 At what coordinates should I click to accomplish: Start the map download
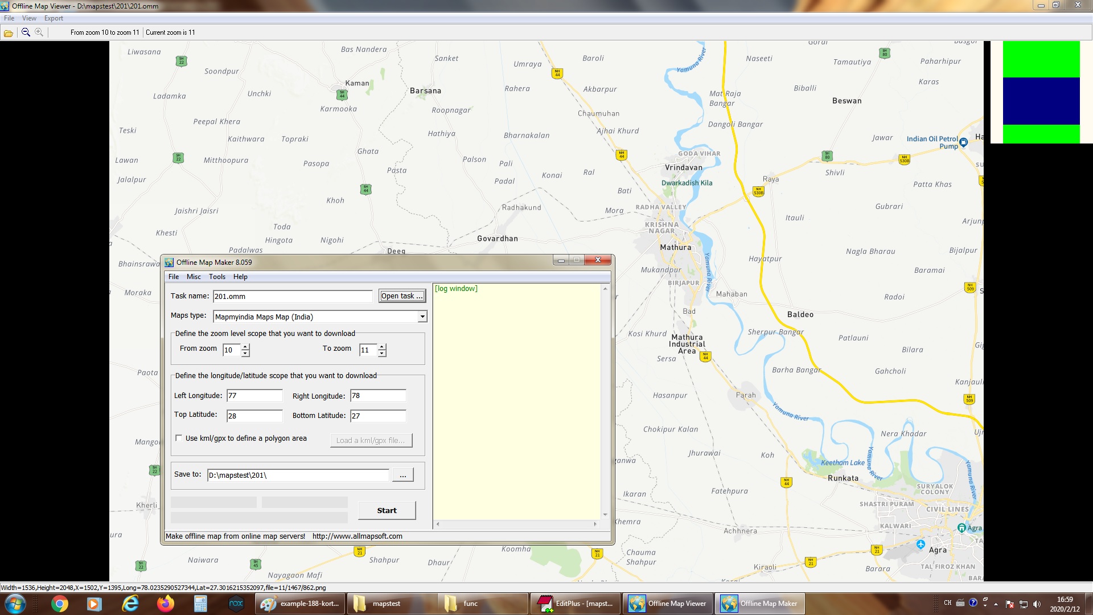point(387,511)
